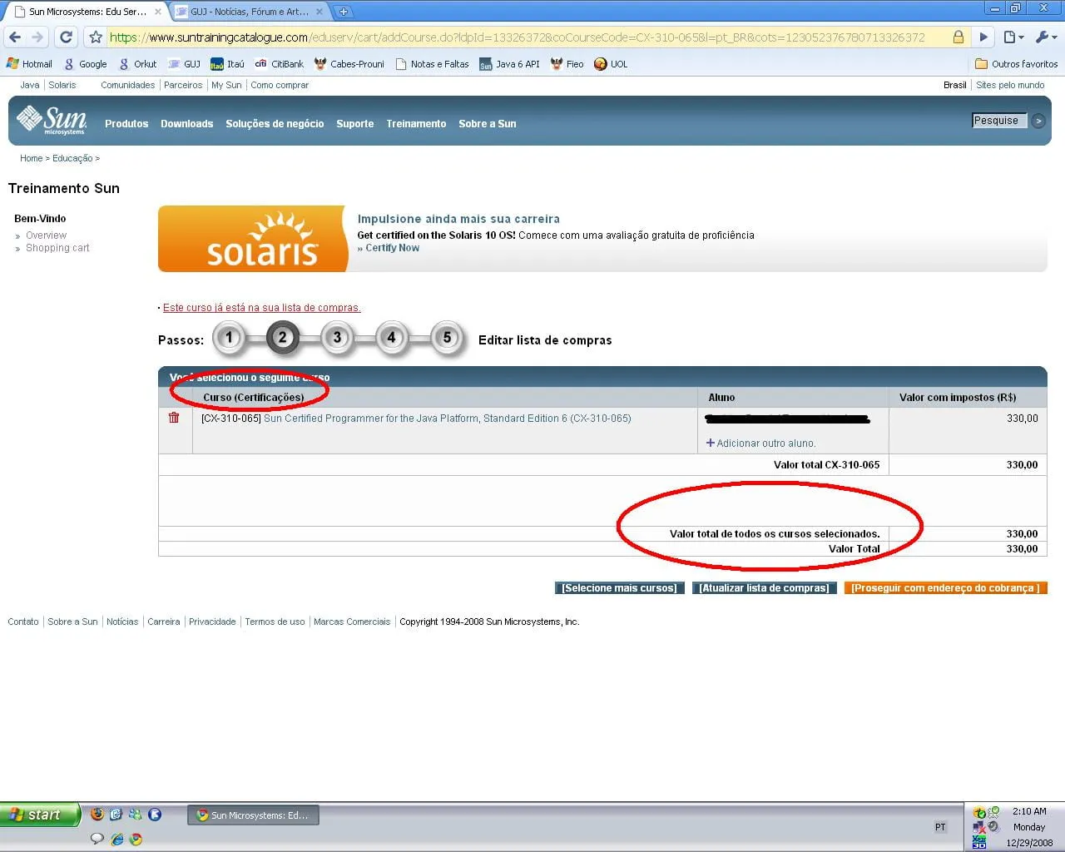This screenshot has height=852, width=1065.
Task: Click the Sun Microsystems logo
Action: click(x=52, y=121)
